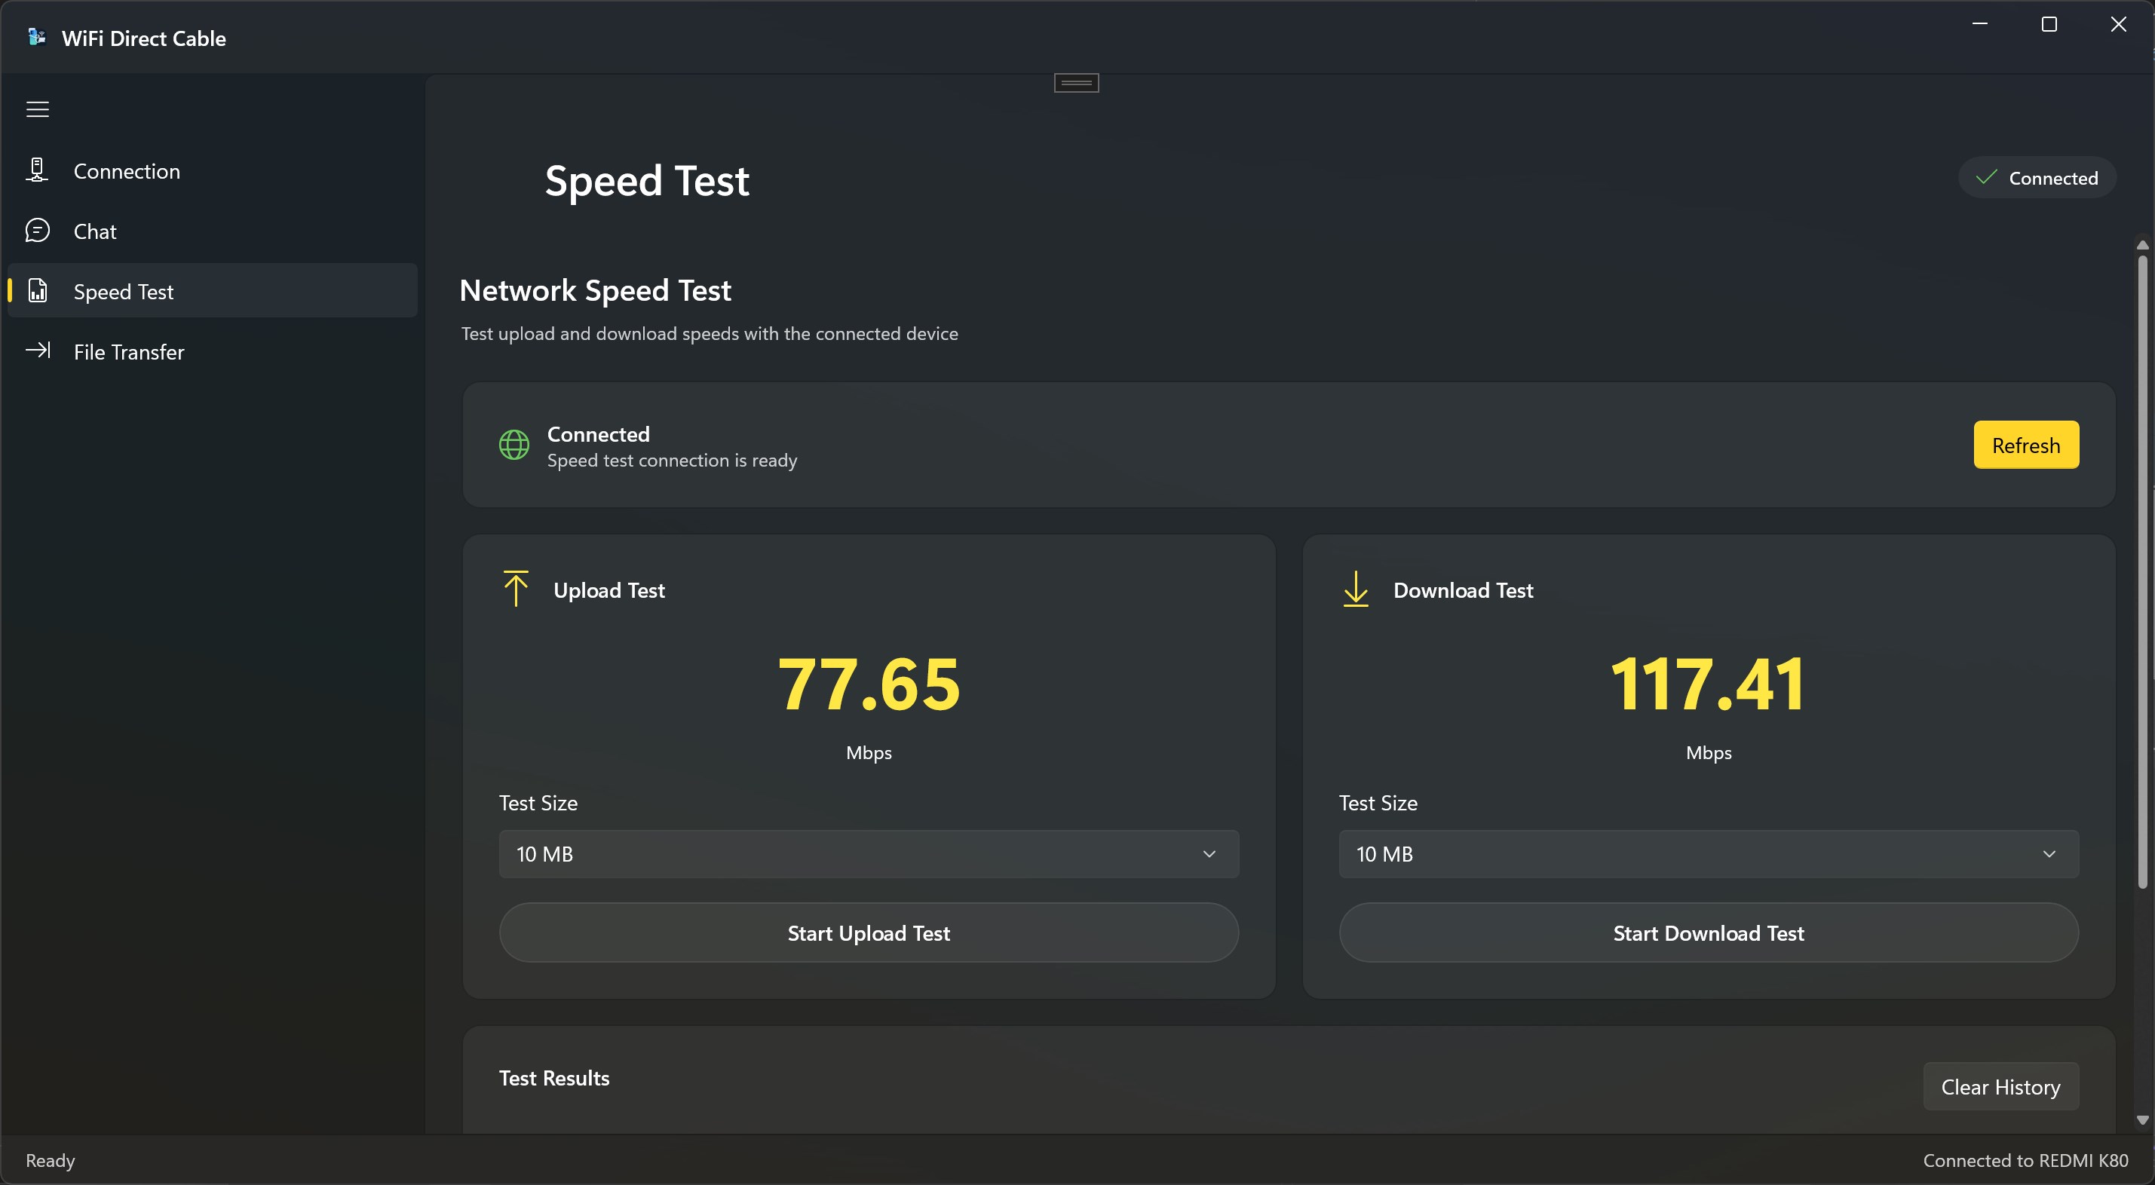Click the upload arrow icon
The height and width of the screenshot is (1185, 2155).
pos(515,589)
